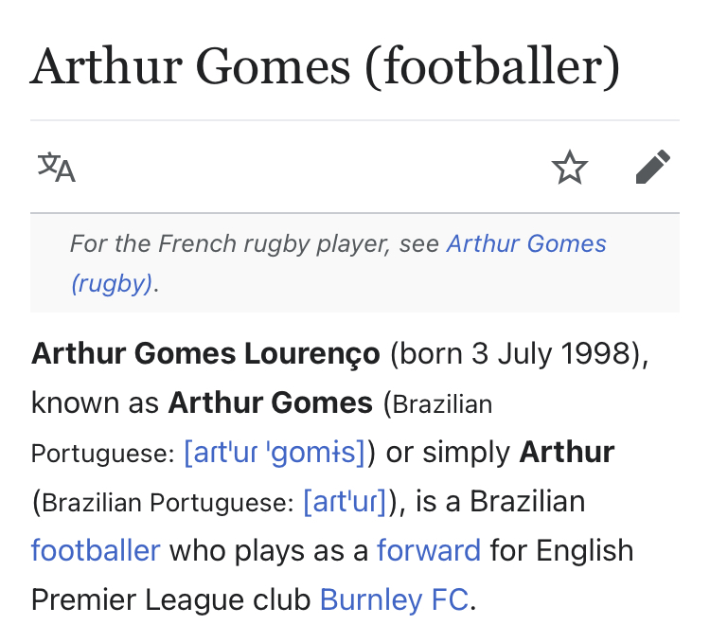Image resolution: width=710 pixels, height=643 pixels.
Task: Click the [art'ur 'gomis] IPA pronunciation link
Action: (275, 453)
